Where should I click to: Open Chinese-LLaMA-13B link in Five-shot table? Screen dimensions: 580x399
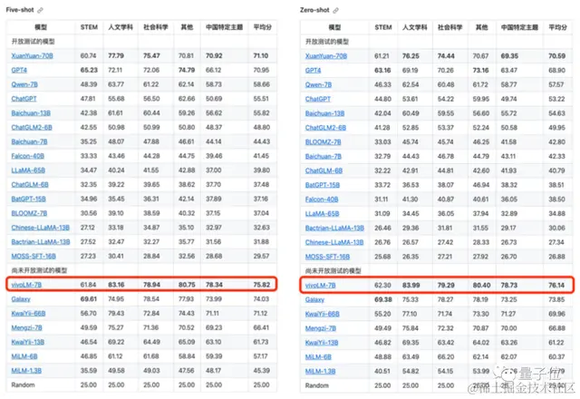pyautogui.click(x=40, y=228)
